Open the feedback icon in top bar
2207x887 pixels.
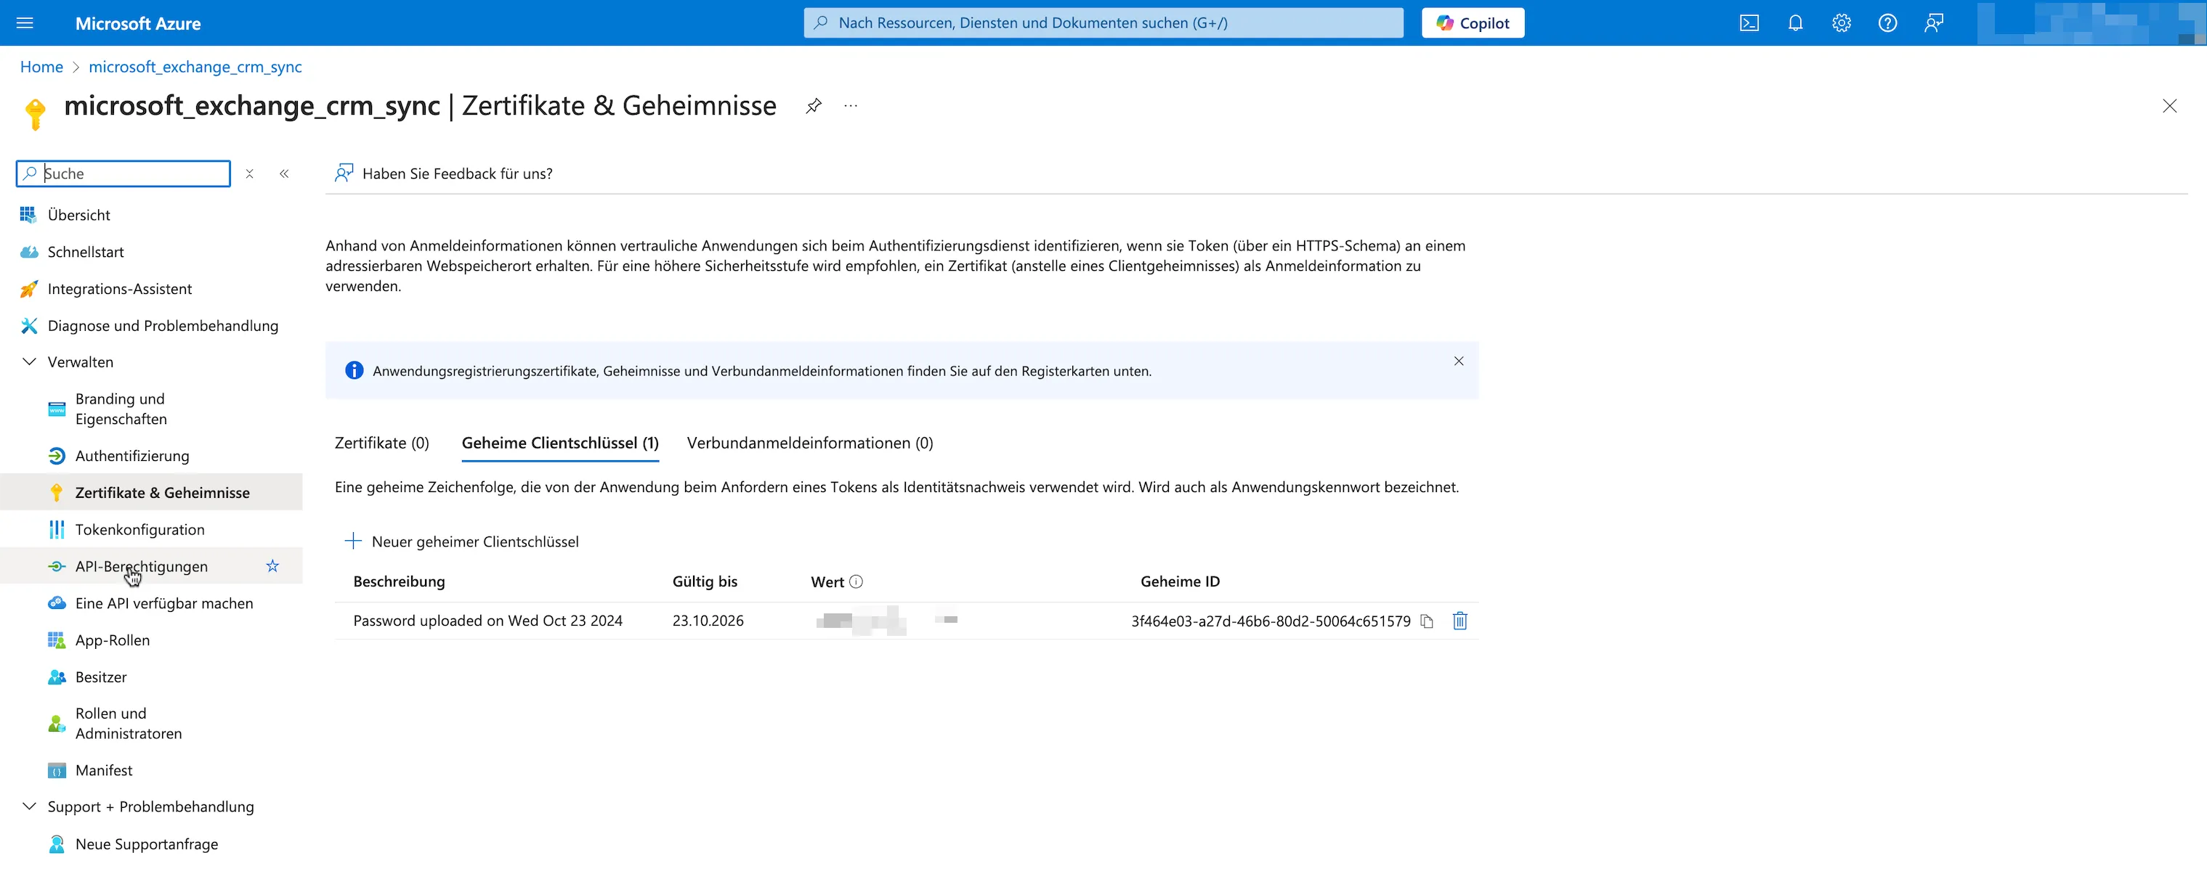(x=1934, y=23)
